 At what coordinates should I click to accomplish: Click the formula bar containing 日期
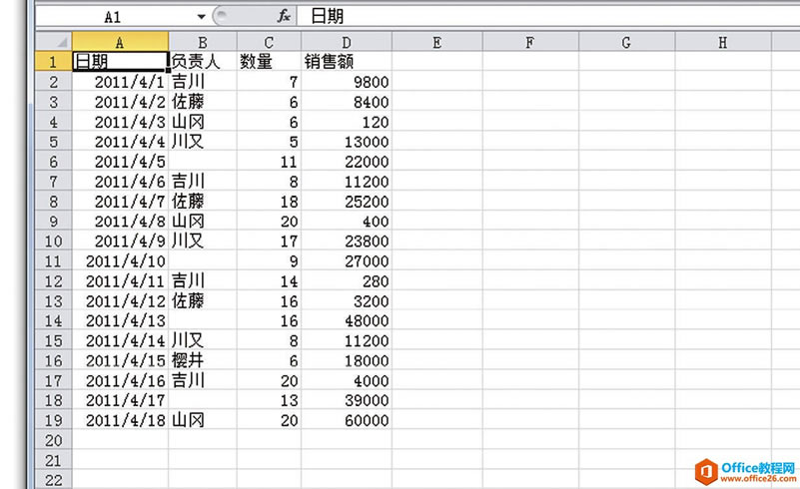tap(547, 16)
